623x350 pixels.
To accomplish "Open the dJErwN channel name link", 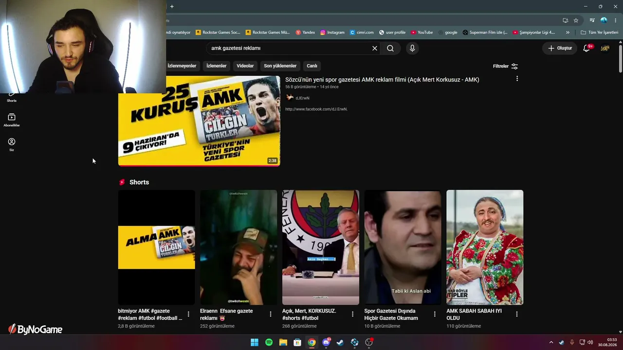I will (x=302, y=98).
